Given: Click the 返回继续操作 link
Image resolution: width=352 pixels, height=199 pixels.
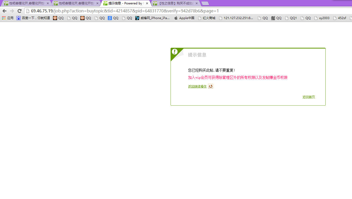Looking at the screenshot, I should pos(197,86).
